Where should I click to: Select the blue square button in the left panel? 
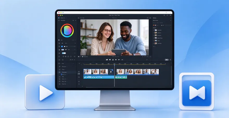pyautogui.click(x=62, y=46)
